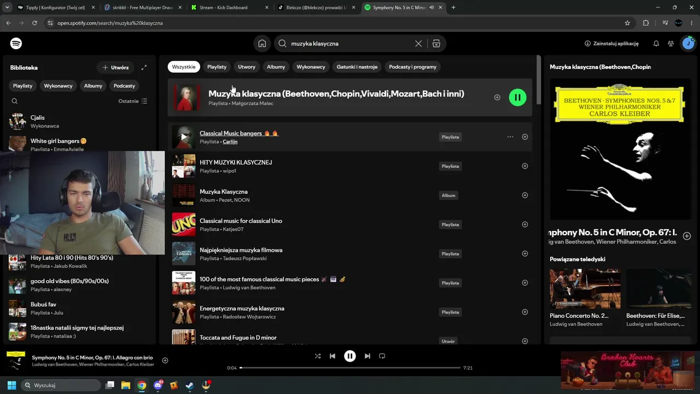
Task: Add Muzyka klasyczna playlist to library
Action: pyautogui.click(x=497, y=97)
